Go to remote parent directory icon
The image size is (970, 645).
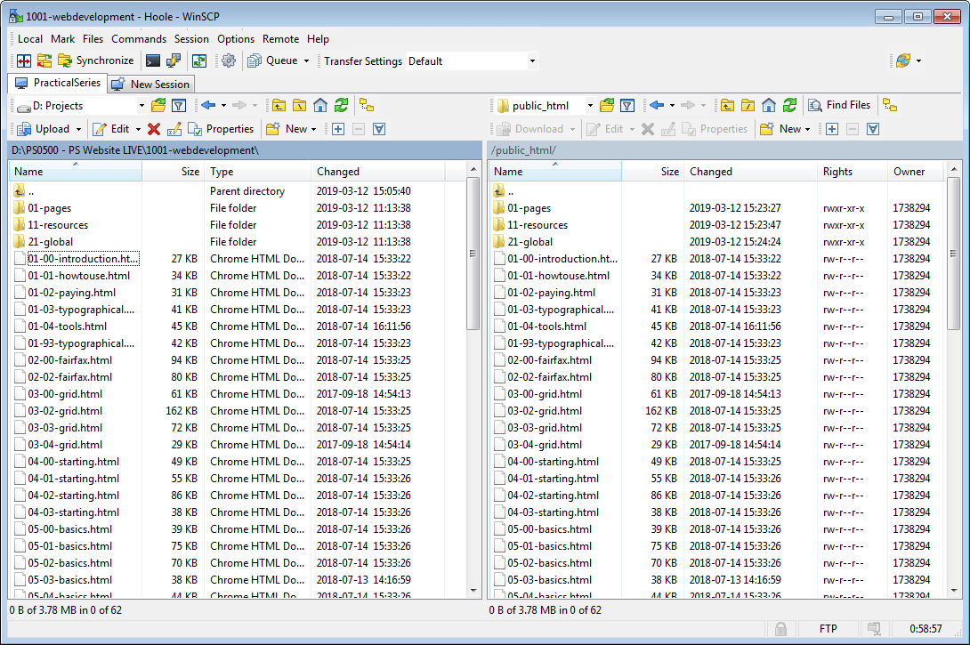728,106
